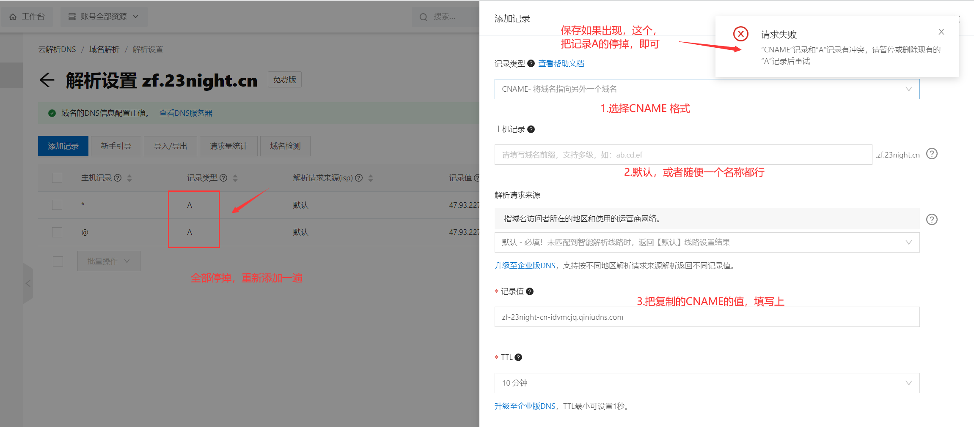Open 导入/导出 button
The width and height of the screenshot is (974, 427).
171,146
